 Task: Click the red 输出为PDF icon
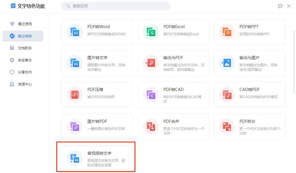pos(151,63)
